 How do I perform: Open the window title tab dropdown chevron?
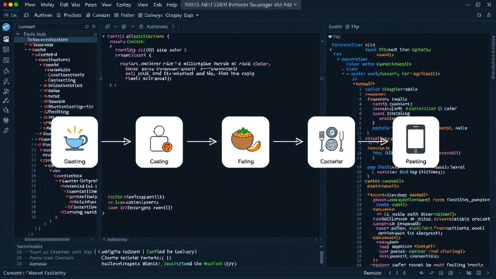click(x=295, y=5)
